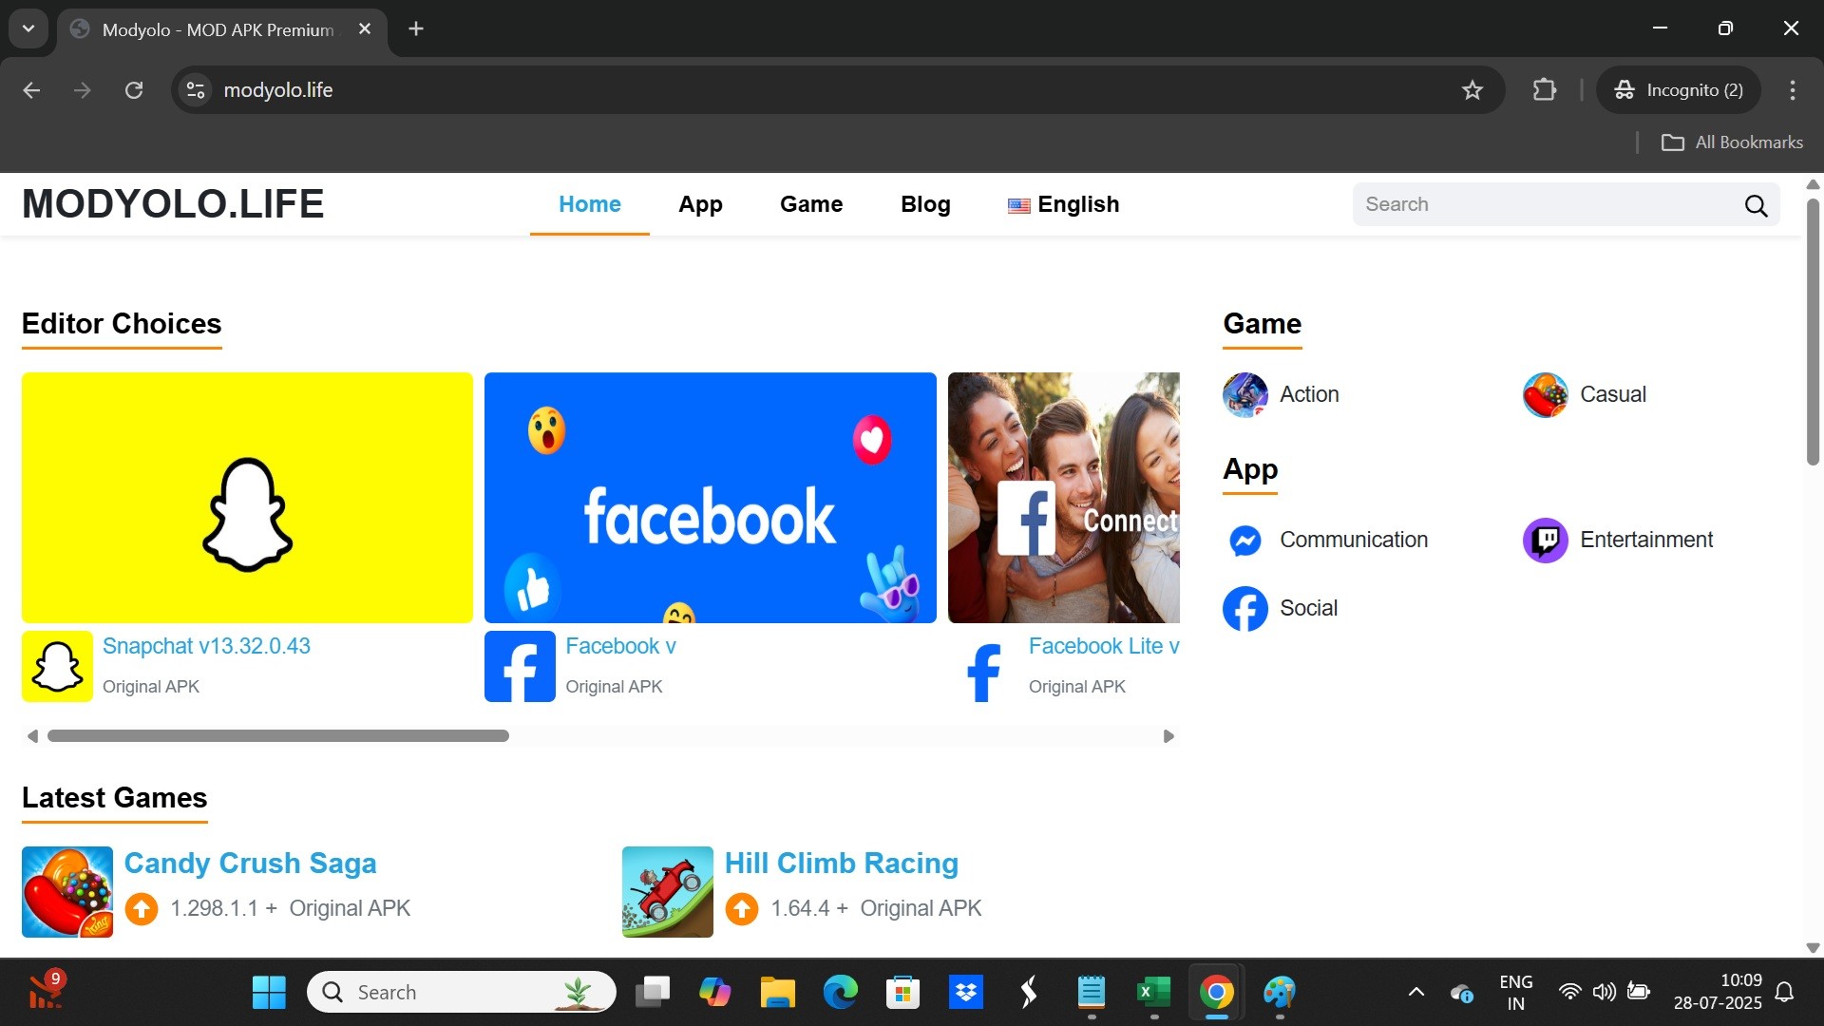Show hidden system tray icons chevron
This screenshot has width=1824, height=1026.
tap(1415, 992)
